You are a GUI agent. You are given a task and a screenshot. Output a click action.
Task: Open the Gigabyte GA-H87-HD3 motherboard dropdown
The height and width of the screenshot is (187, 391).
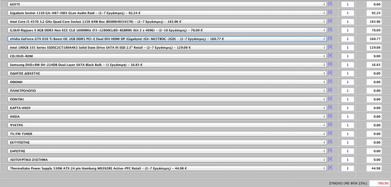point(167,13)
